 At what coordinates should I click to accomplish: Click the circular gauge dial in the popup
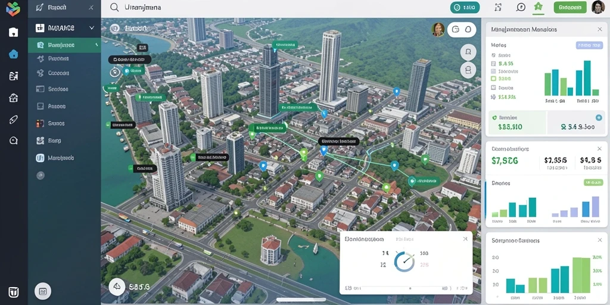point(404,261)
